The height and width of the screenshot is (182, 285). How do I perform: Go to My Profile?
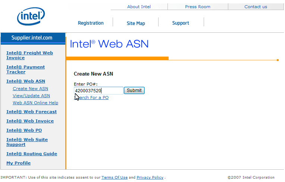point(18,163)
